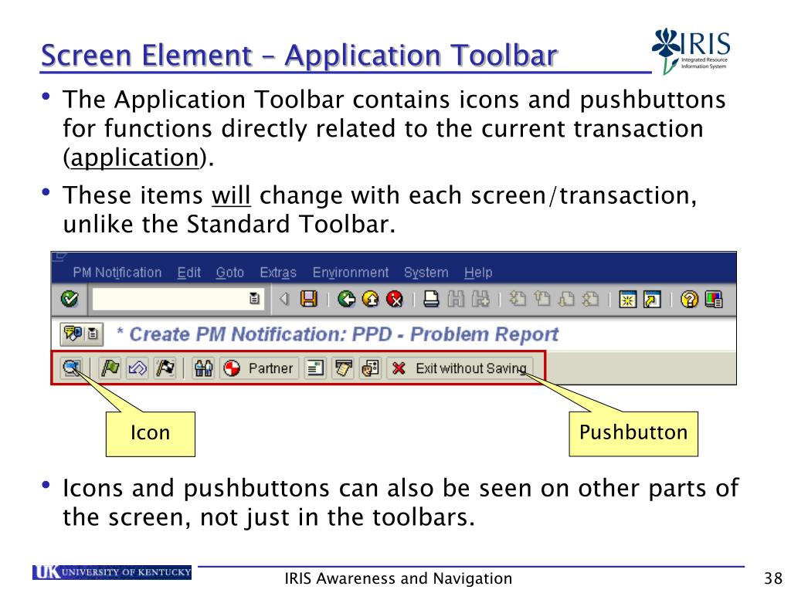Click the people-binoculars icon left of Partner
The height and width of the screenshot is (593, 791).
(203, 368)
